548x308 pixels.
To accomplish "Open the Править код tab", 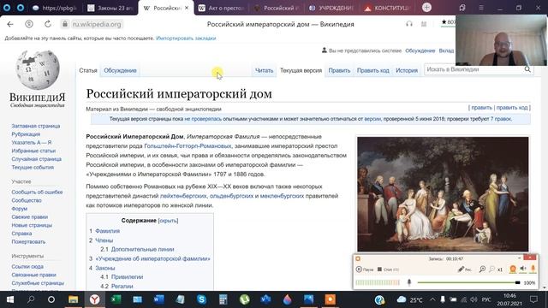I will tap(373, 70).
